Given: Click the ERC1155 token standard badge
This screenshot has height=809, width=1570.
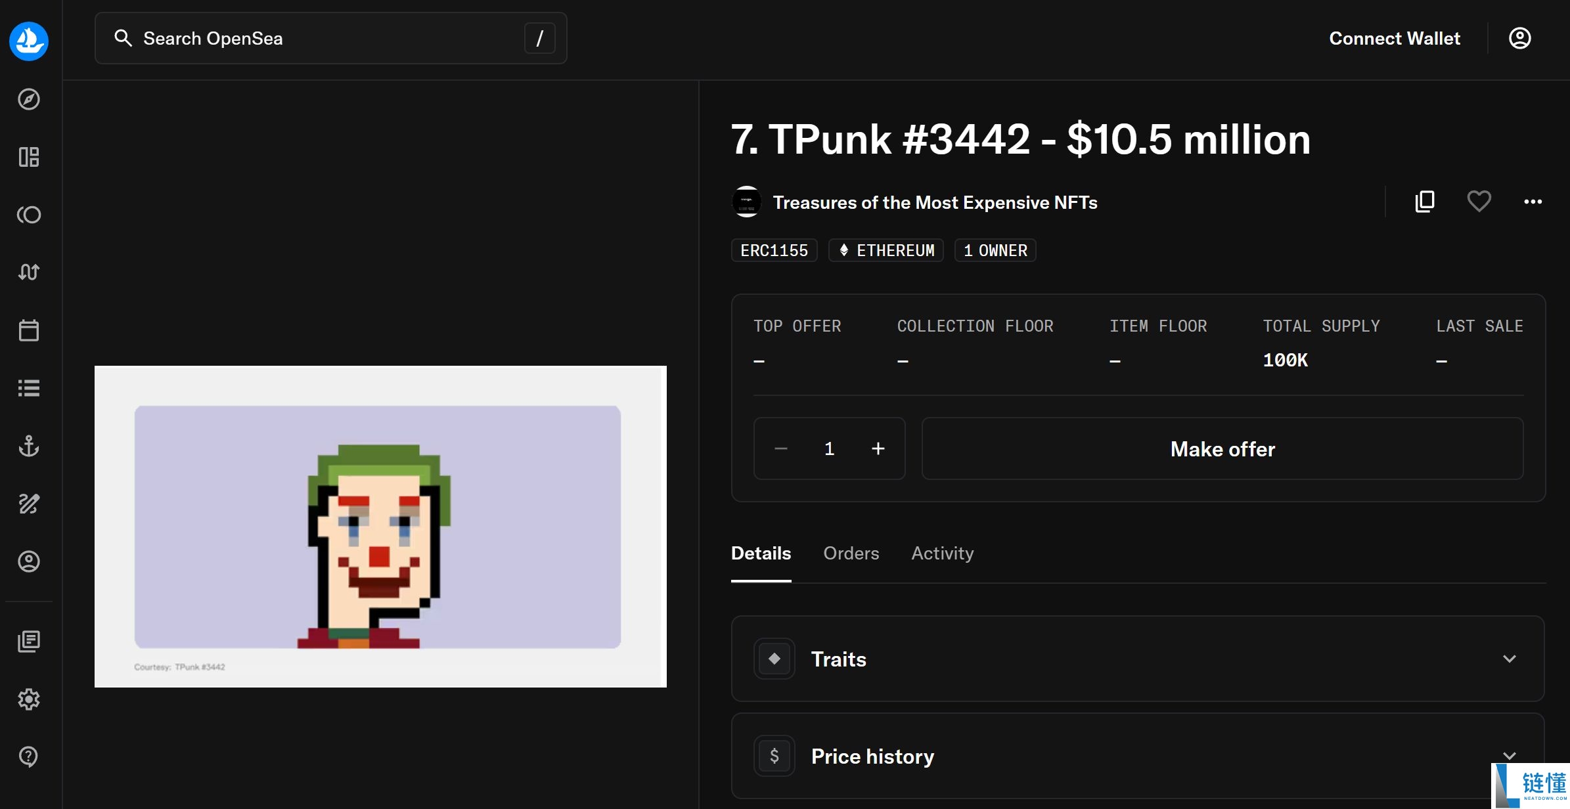Looking at the screenshot, I should [x=774, y=250].
